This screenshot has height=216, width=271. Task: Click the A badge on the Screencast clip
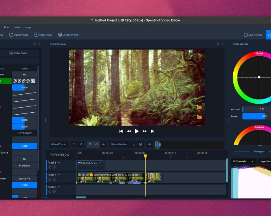pos(87,175)
